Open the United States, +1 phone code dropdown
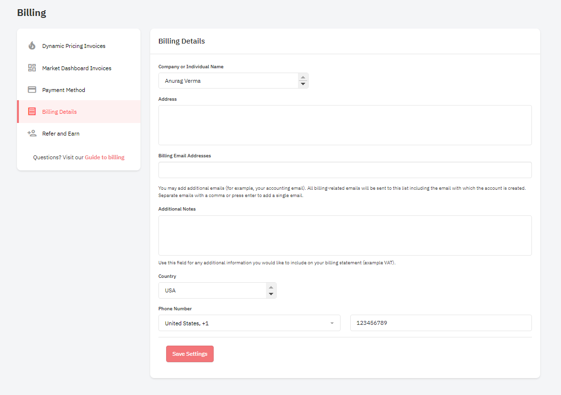The width and height of the screenshot is (561, 395). pos(249,323)
